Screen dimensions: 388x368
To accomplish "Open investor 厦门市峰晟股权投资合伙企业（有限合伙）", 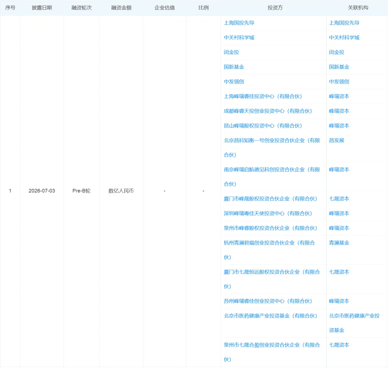I will pyautogui.click(x=270, y=199).
